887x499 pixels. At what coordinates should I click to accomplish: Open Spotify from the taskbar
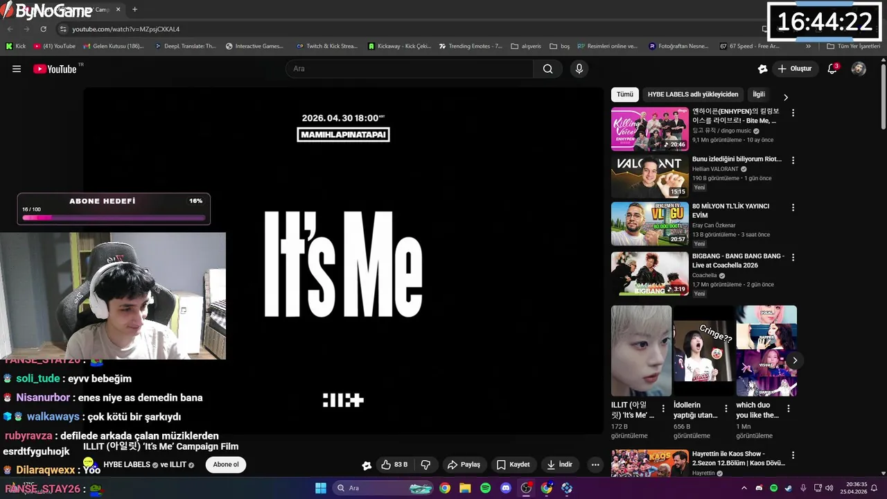(485, 488)
